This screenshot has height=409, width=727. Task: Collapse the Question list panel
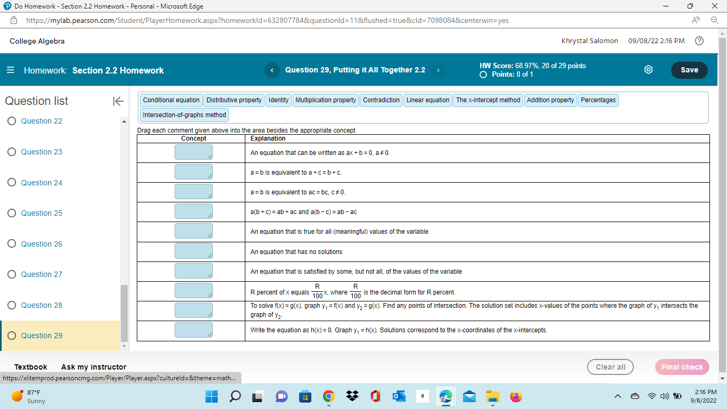click(x=118, y=101)
